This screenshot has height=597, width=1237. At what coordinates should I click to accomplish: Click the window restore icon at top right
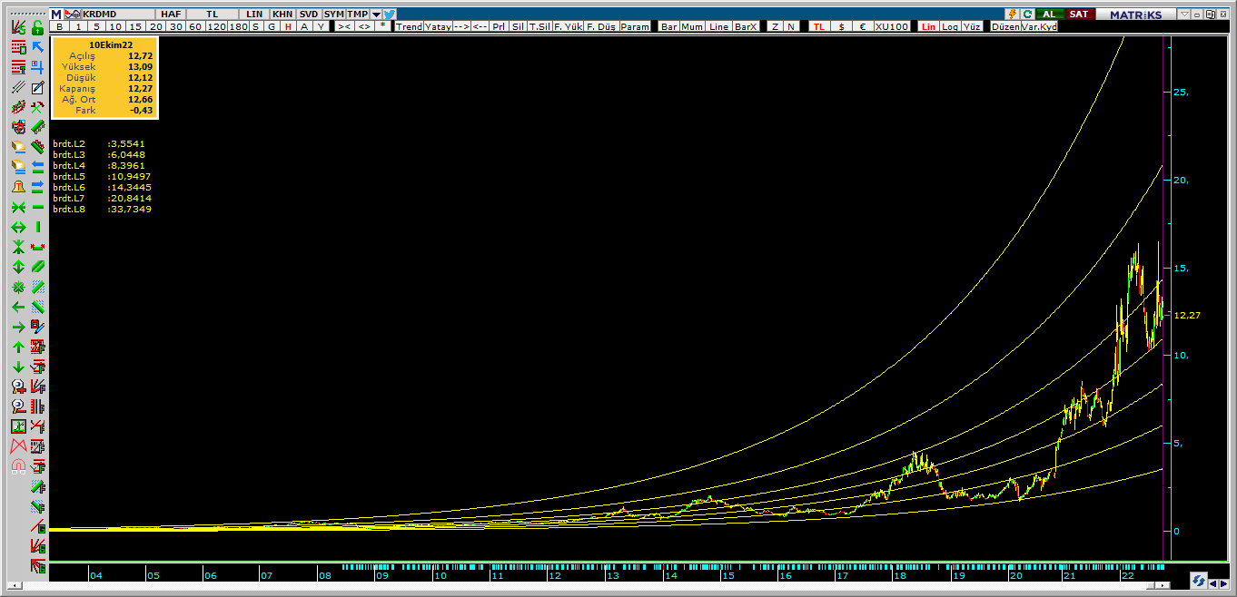coord(1209,15)
